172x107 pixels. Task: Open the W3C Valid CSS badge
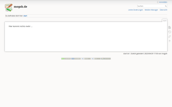[96, 58]
